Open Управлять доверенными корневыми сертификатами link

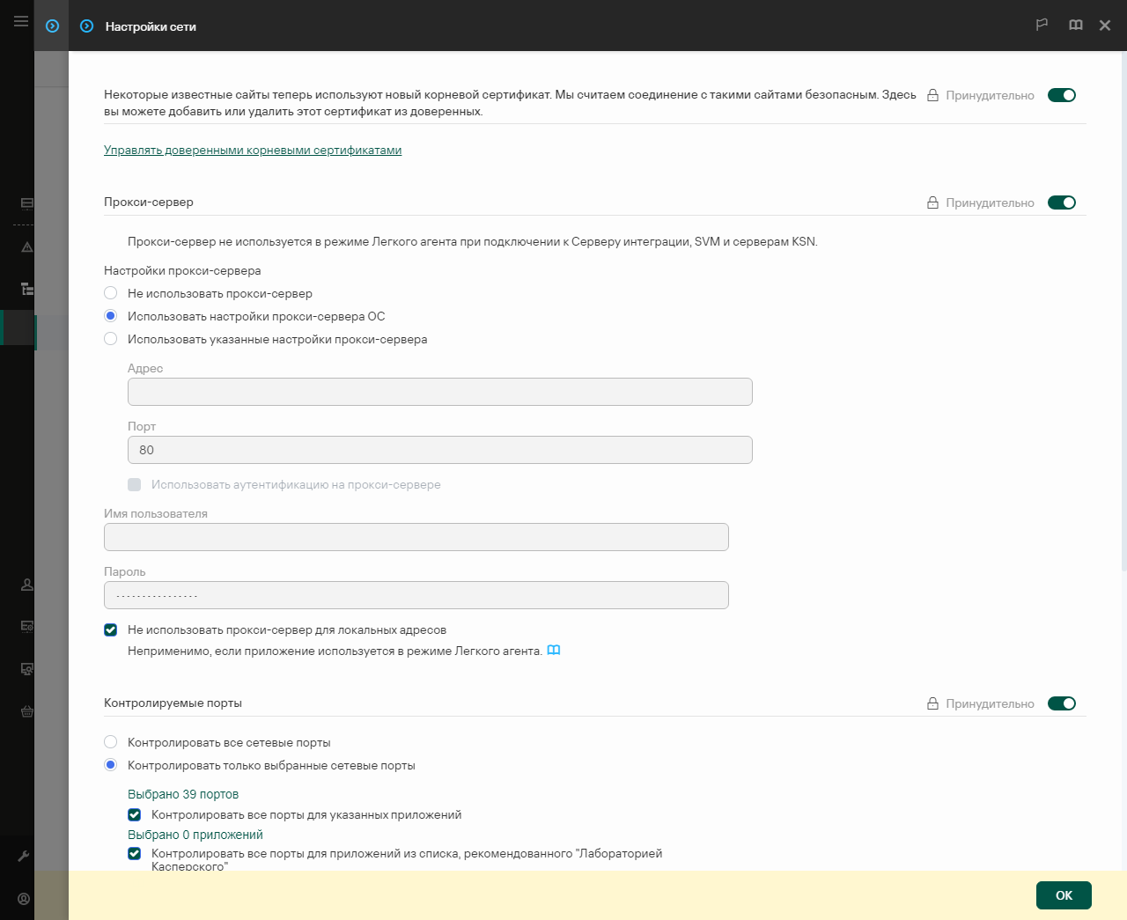click(x=253, y=150)
